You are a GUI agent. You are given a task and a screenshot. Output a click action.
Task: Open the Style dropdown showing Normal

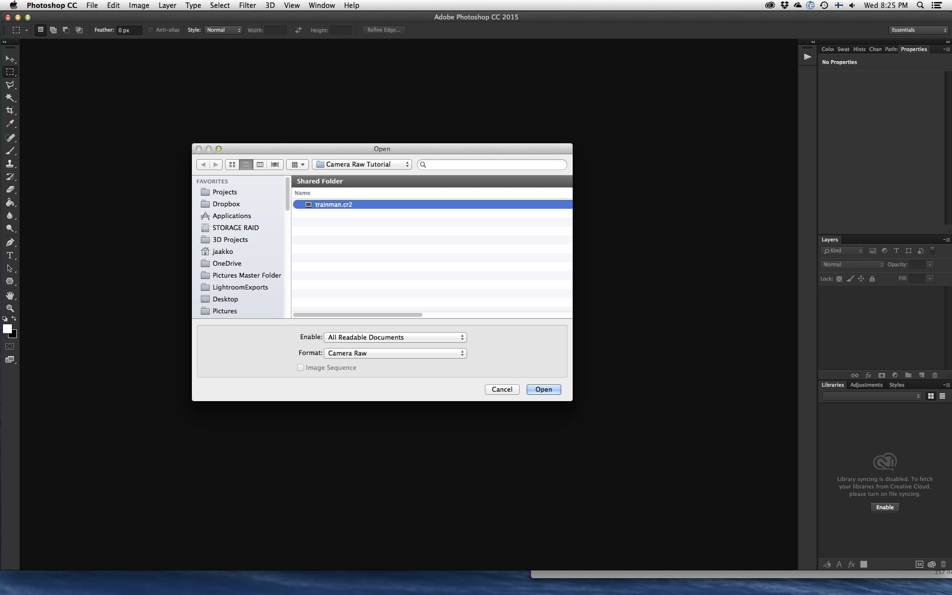(223, 30)
